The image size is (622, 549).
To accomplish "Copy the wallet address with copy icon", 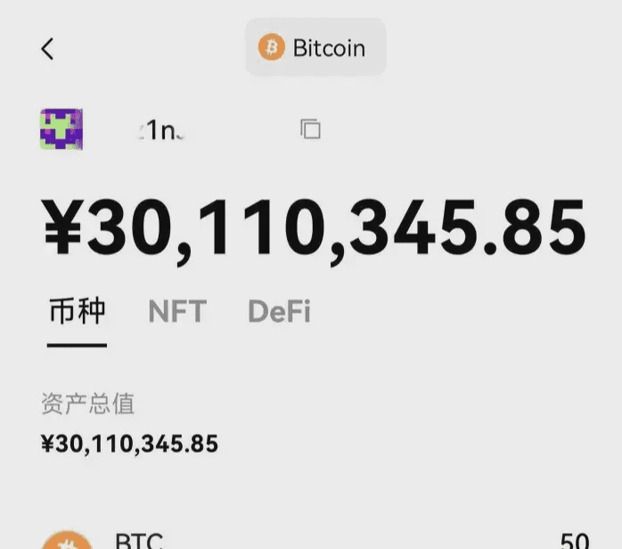I will click(x=310, y=129).
